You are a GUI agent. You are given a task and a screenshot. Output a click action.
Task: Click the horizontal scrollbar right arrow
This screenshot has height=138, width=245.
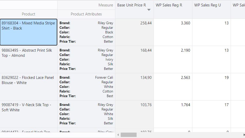point(244,135)
